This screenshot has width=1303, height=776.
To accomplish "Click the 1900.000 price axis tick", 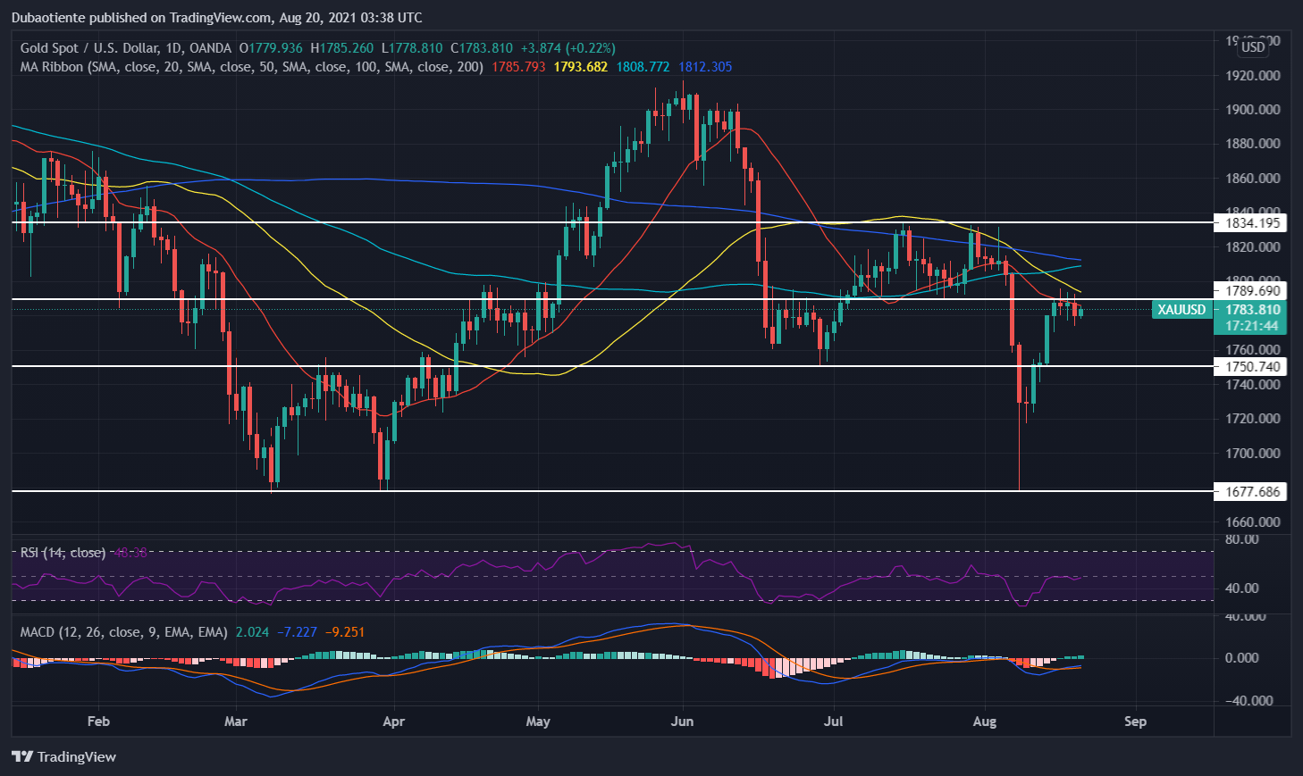I will tap(1252, 110).
